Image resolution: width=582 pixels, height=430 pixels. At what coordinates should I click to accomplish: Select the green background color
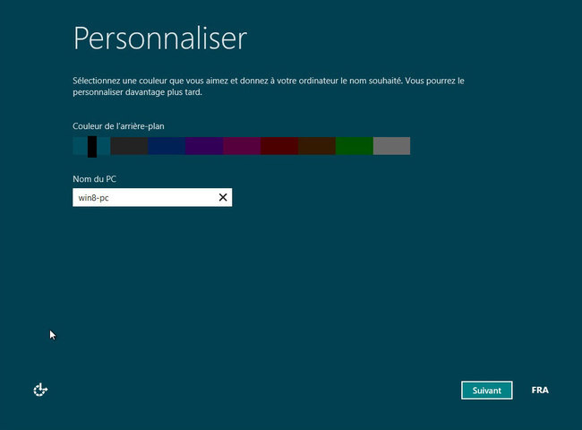click(354, 146)
